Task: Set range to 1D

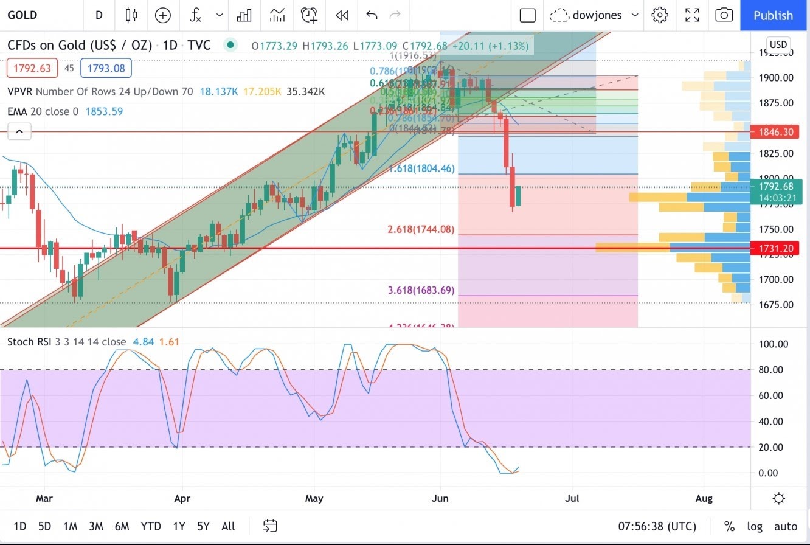Action: 19,526
